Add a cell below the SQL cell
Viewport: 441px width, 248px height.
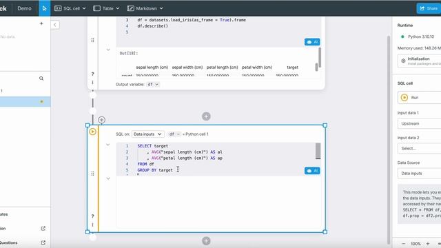(206, 240)
